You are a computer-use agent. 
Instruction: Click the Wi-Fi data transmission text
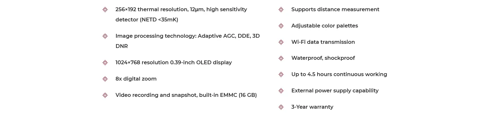(x=323, y=42)
